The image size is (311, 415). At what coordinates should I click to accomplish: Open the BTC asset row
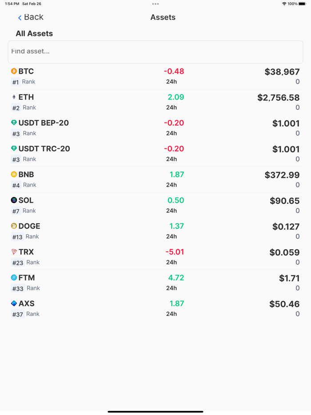pos(155,76)
